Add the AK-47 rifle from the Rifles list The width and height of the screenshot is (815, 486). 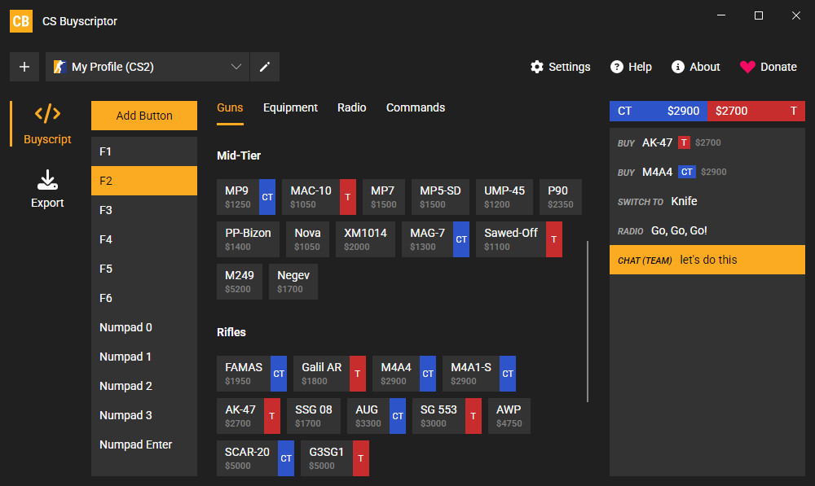pyautogui.click(x=249, y=416)
